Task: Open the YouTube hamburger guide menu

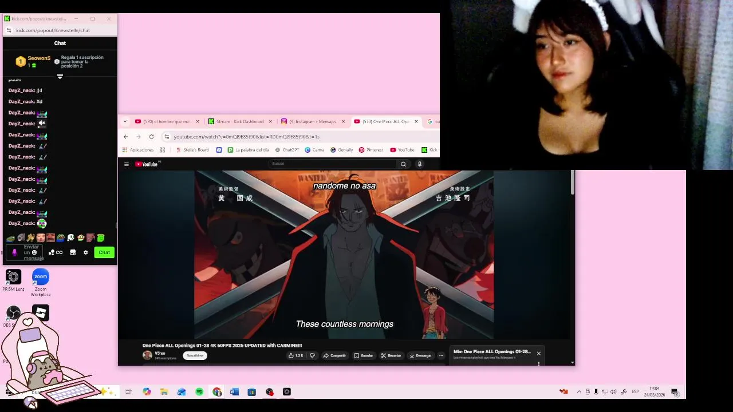Action: [x=127, y=164]
